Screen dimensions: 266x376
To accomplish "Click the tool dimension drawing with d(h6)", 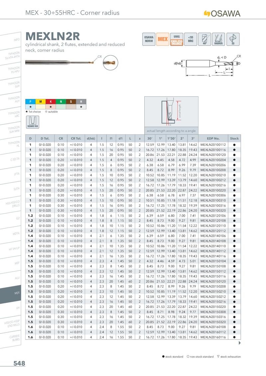I will click(207, 66).
